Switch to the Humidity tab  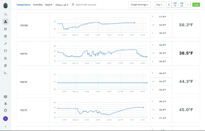point(38,5)
